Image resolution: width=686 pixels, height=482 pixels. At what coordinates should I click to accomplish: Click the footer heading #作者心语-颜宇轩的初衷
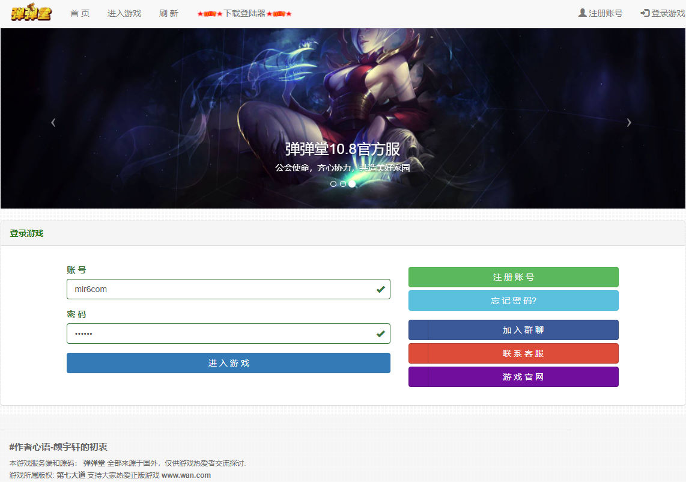click(x=58, y=447)
